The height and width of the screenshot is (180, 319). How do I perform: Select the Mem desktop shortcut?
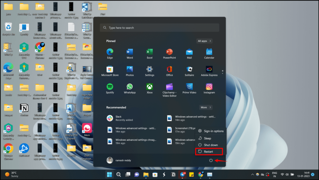coord(87,130)
